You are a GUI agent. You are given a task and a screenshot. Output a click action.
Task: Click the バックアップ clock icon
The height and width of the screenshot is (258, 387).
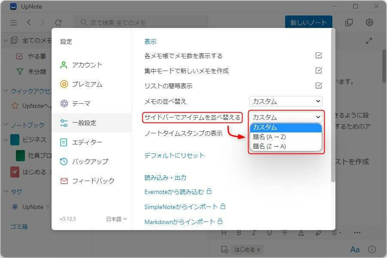(64, 162)
